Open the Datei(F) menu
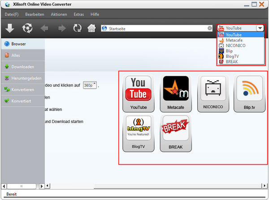Screen dimensions: 269x200 pyautogui.click(x=12, y=14)
